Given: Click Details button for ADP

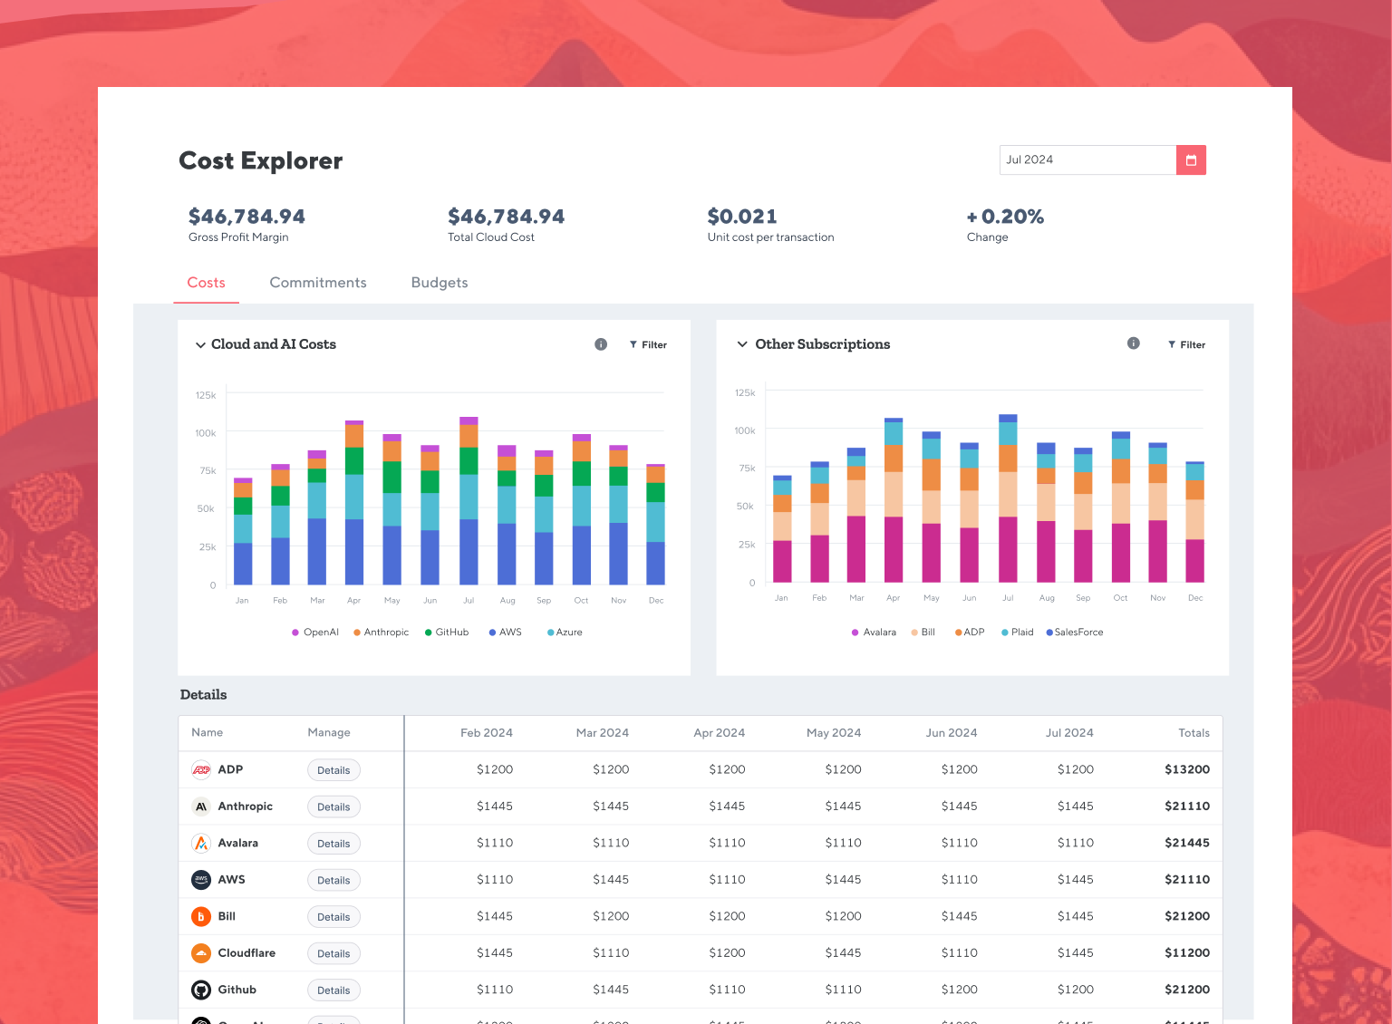Looking at the screenshot, I should click(333, 770).
